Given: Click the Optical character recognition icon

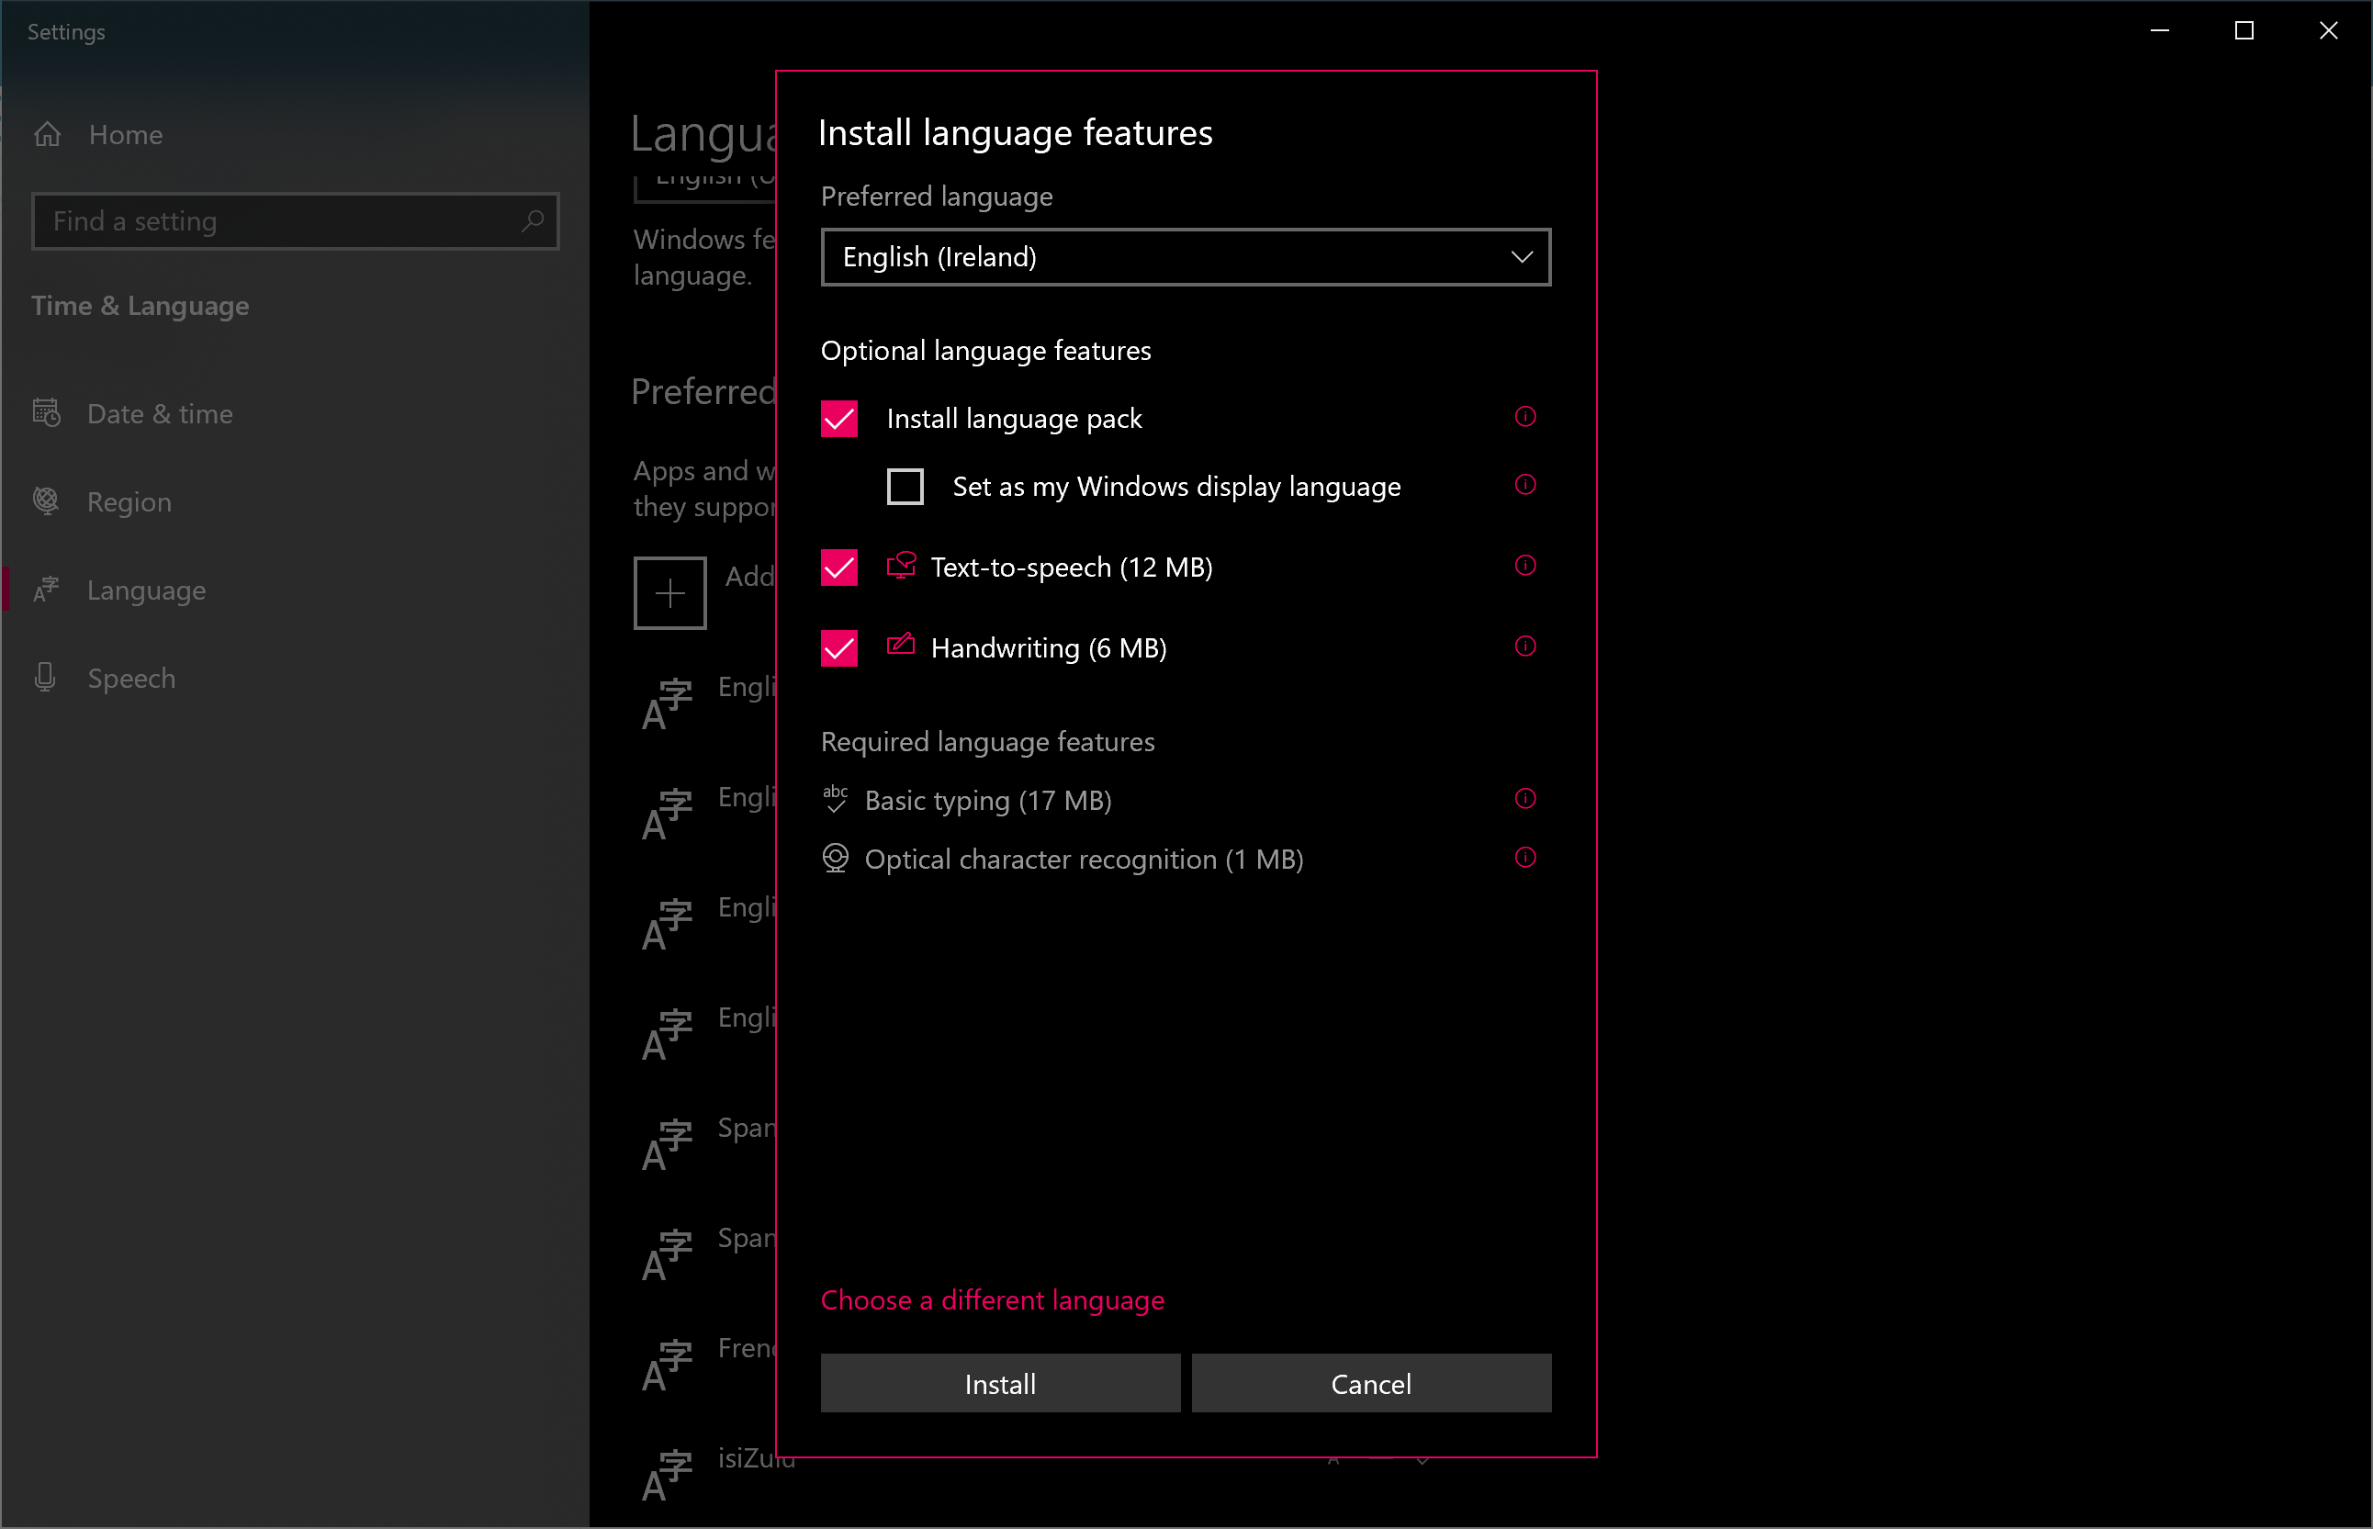Looking at the screenshot, I should [x=835, y=859].
